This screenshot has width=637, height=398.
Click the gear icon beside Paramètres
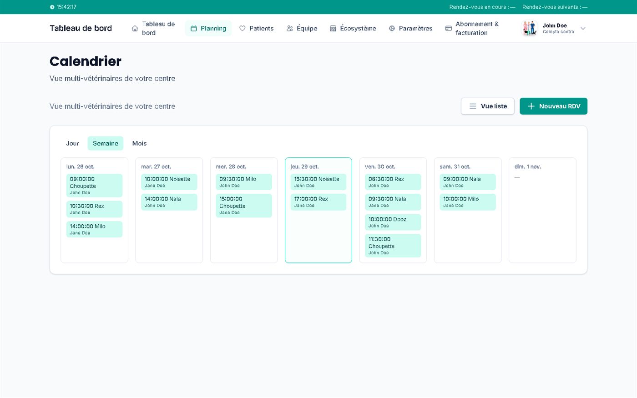coord(392,28)
